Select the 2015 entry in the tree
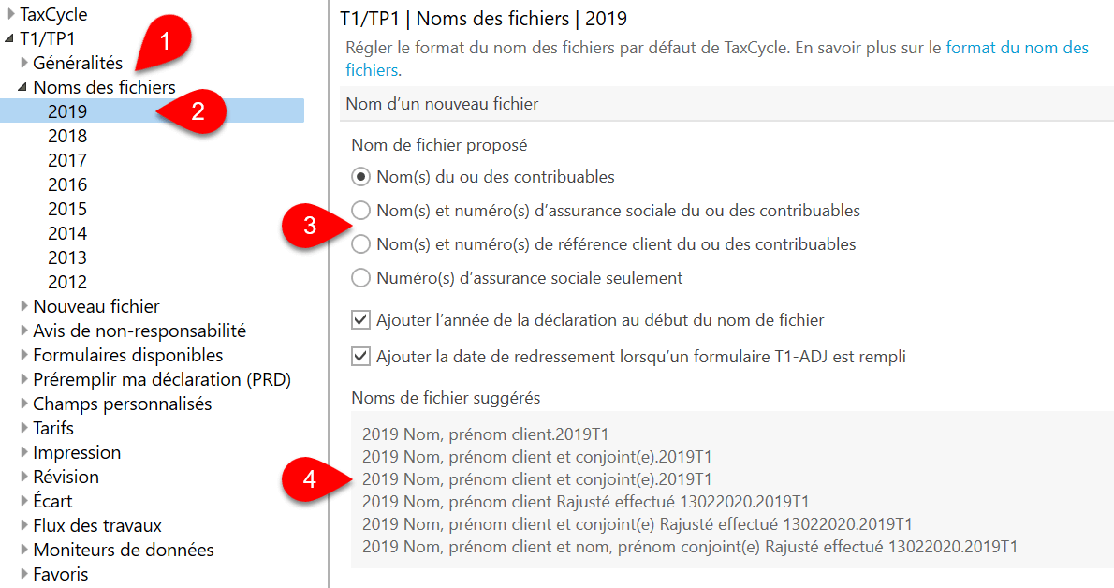The image size is (1114, 588). click(67, 209)
